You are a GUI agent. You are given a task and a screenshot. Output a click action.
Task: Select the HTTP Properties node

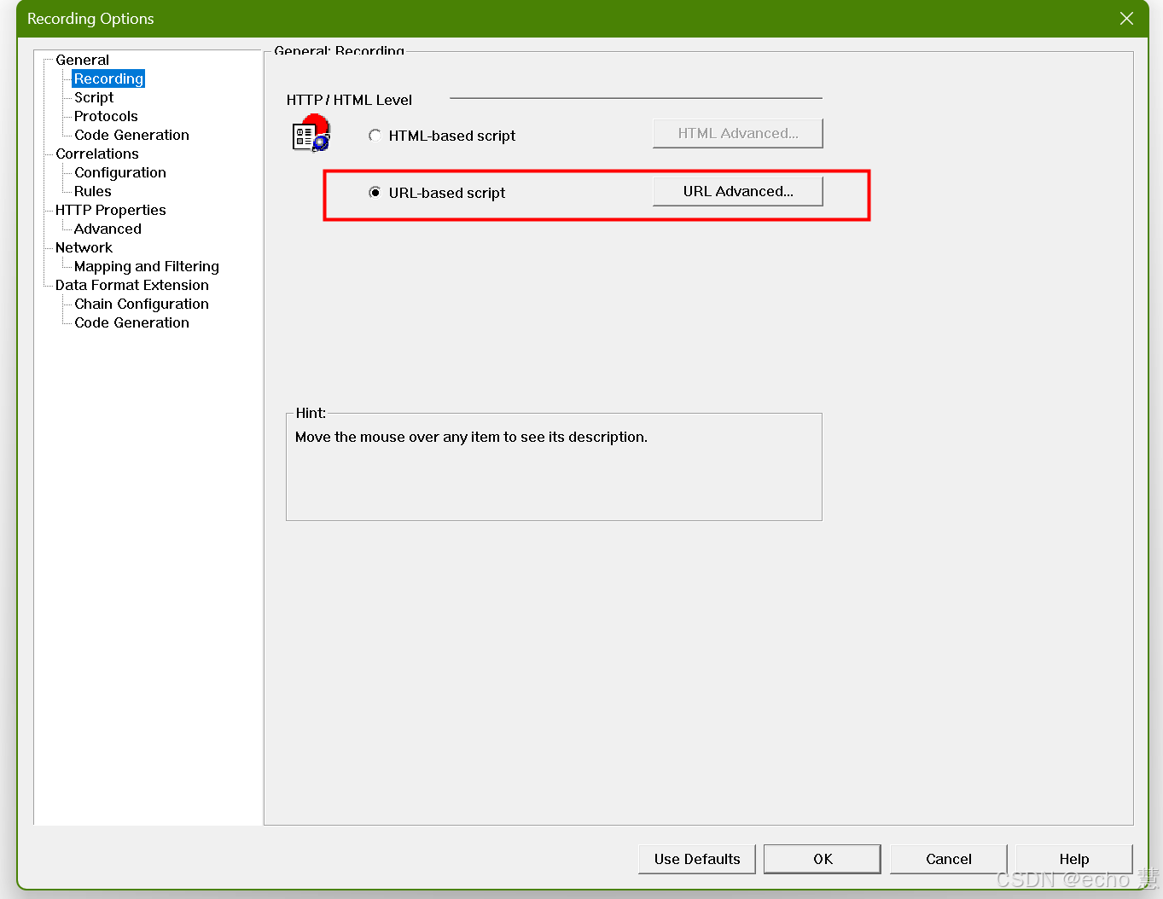pos(111,210)
